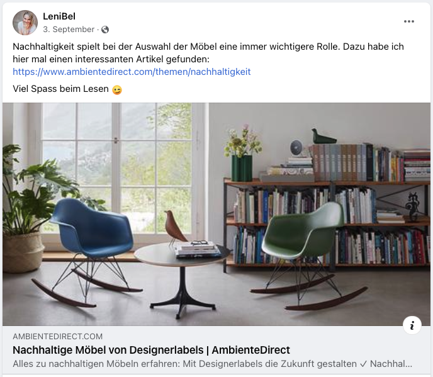
Task: Click the truncated preview description text
Action: tap(212, 364)
